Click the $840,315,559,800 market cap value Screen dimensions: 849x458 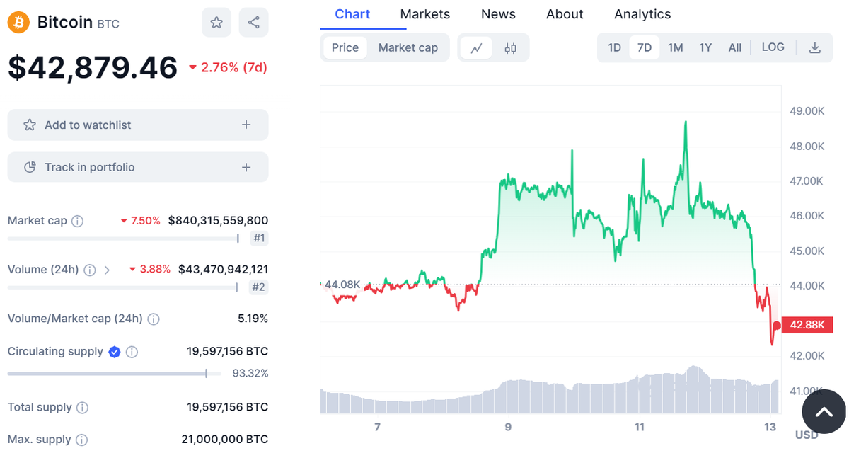coord(218,221)
